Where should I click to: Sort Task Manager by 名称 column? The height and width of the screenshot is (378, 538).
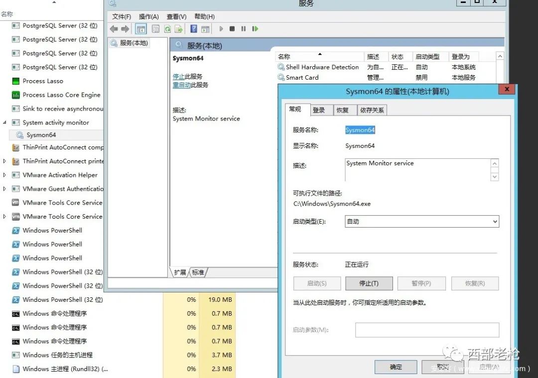pyautogui.click(x=7, y=14)
